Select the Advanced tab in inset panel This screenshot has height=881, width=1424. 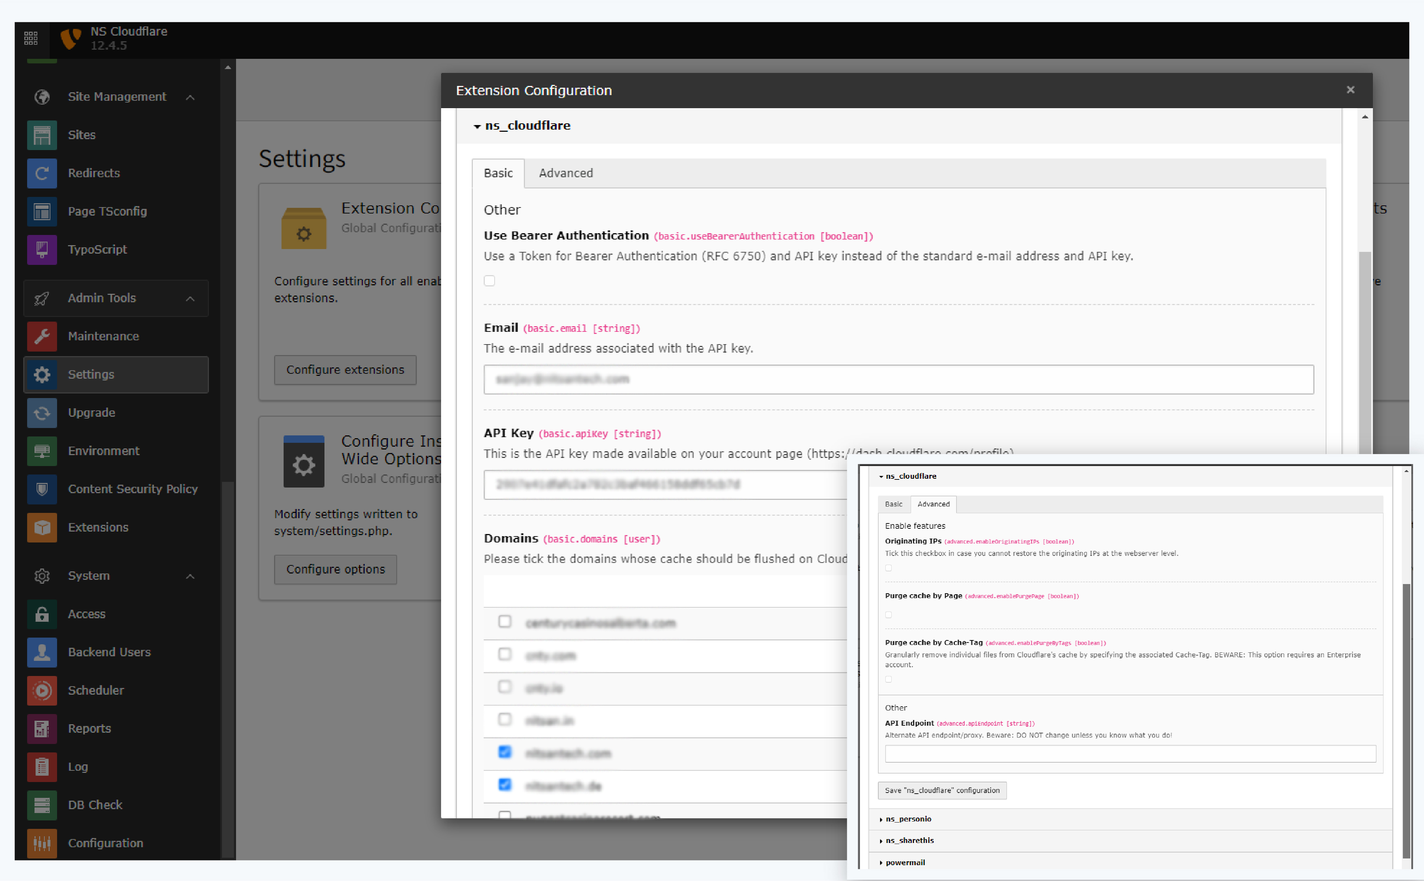pyautogui.click(x=933, y=504)
